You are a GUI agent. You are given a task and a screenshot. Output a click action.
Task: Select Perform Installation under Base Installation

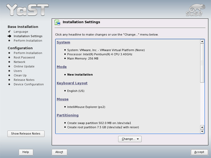click(28, 41)
